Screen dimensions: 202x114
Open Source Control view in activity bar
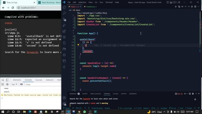pyautogui.click(x=64, y=19)
